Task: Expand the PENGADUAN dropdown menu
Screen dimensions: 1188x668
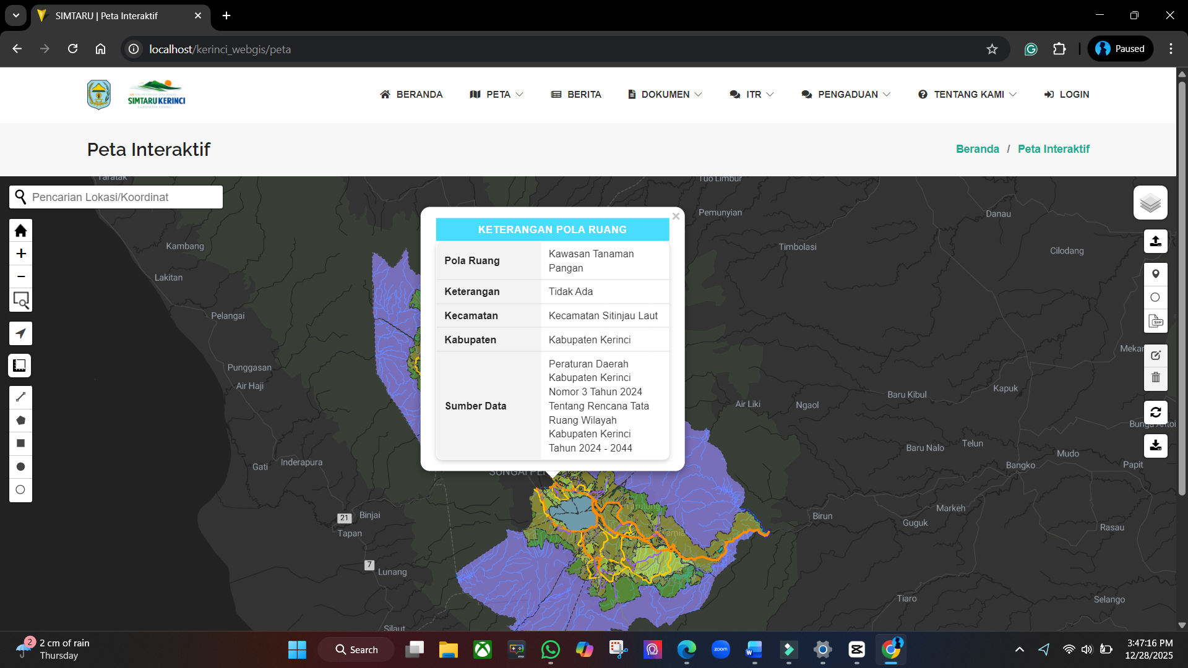Action: point(846,95)
